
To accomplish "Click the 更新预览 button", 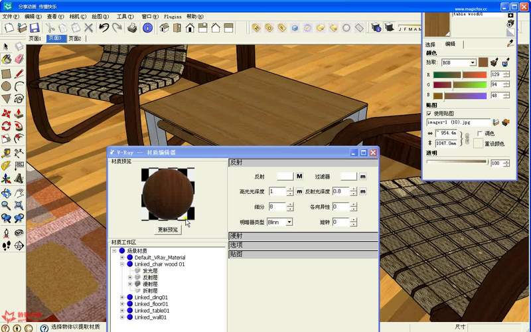I will click(168, 229).
